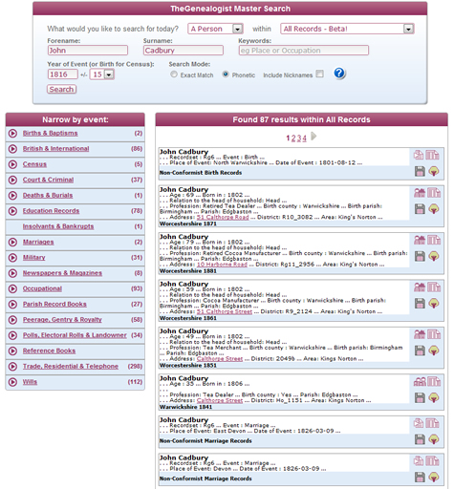
Task: Click the Surname input field
Action: tap(184, 51)
